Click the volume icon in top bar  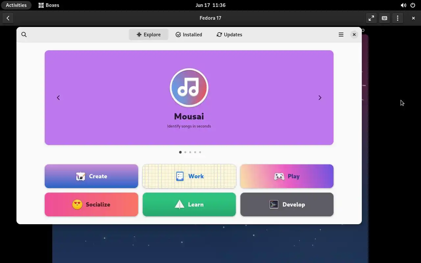(x=403, y=5)
